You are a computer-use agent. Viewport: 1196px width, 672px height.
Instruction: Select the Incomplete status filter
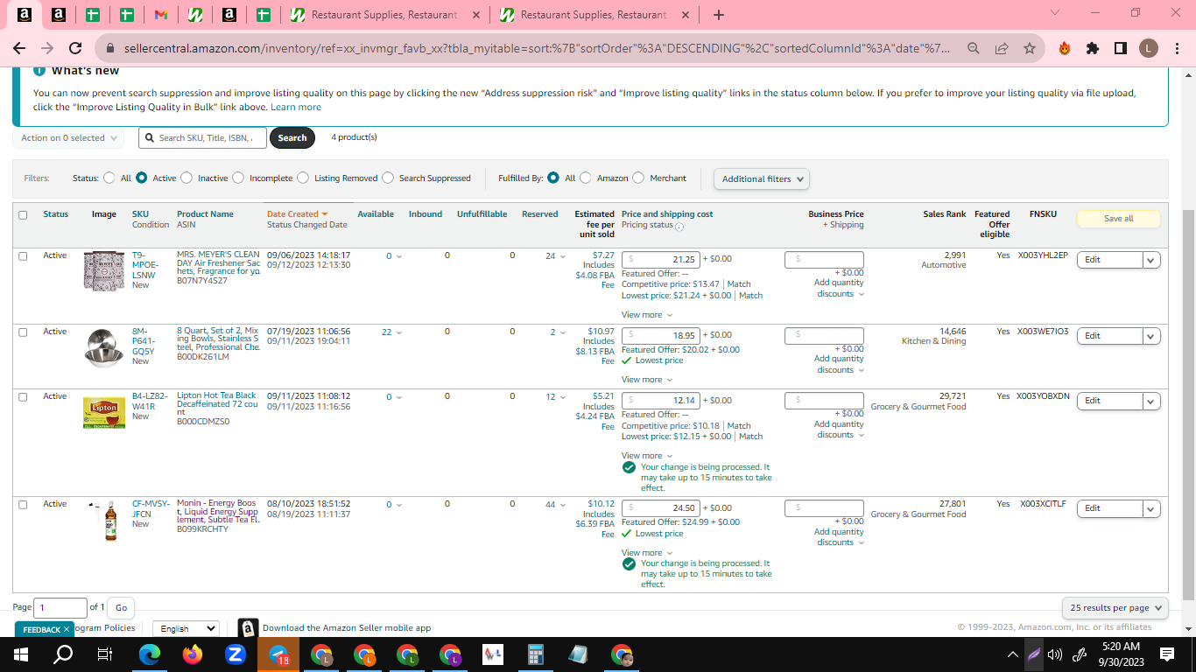pyautogui.click(x=238, y=178)
